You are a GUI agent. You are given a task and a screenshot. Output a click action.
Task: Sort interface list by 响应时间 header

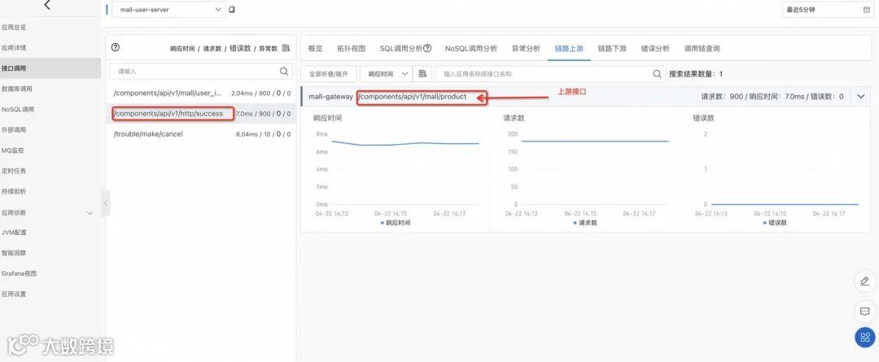pos(182,49)
